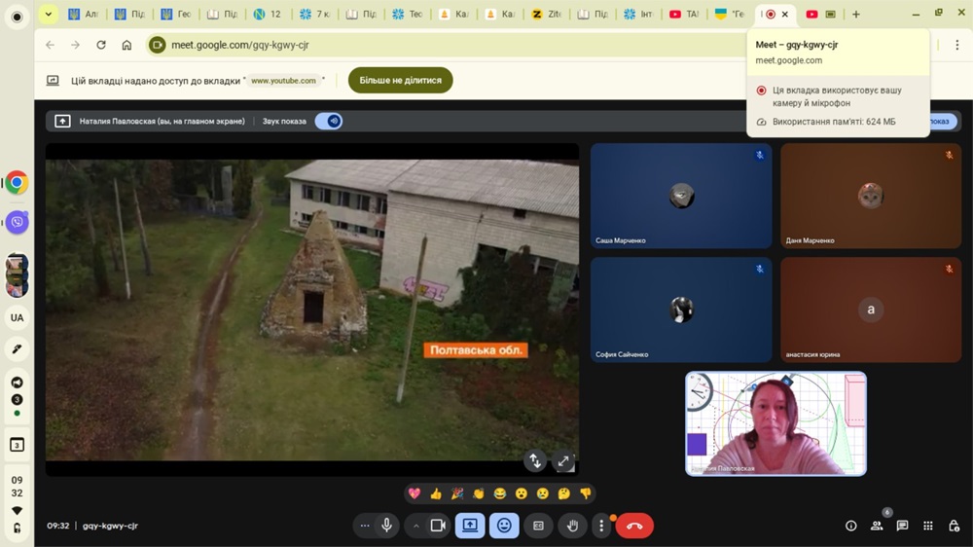Toggle the camera on or off
The height and width of the screenshot is (547, 973).
click(438, 526)
